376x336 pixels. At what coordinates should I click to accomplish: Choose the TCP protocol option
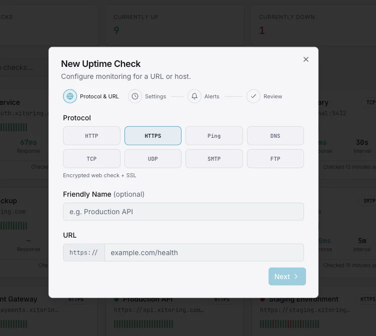tap(91, 159)
